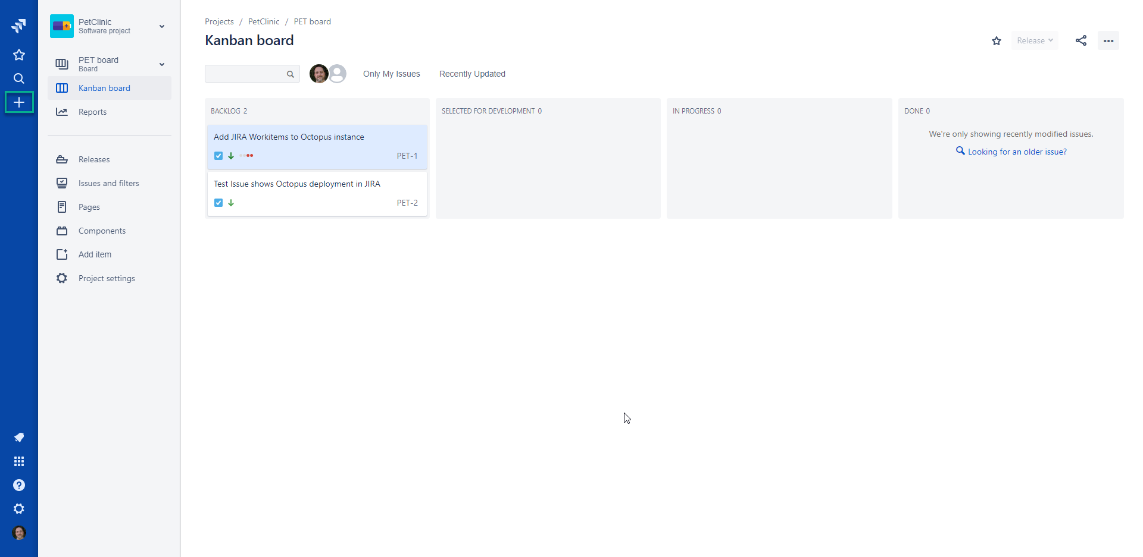Open the Help question mark icon
Image resolution: width=1143 pixels, height=557 pixels.
[x=19, y=485]
